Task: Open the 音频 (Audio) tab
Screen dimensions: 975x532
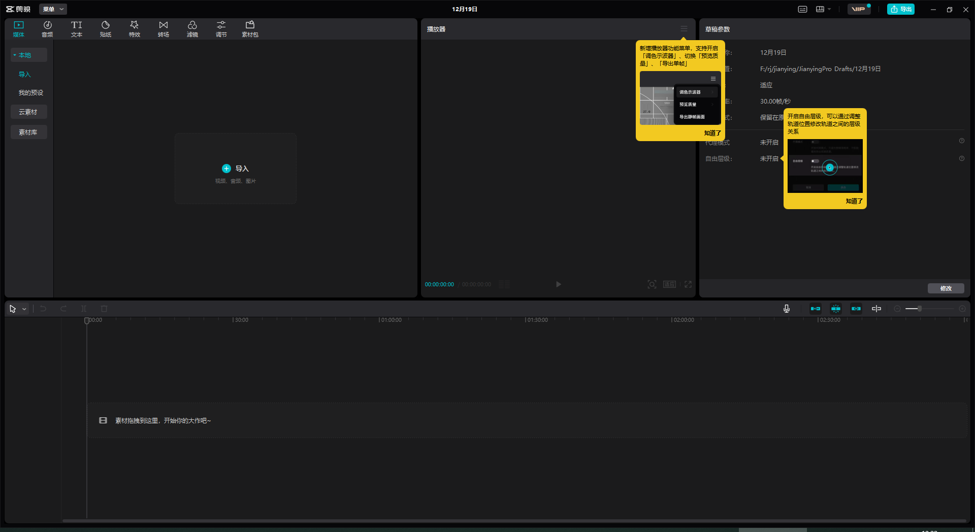Action: pyautogui.click(x=48, y=29)
